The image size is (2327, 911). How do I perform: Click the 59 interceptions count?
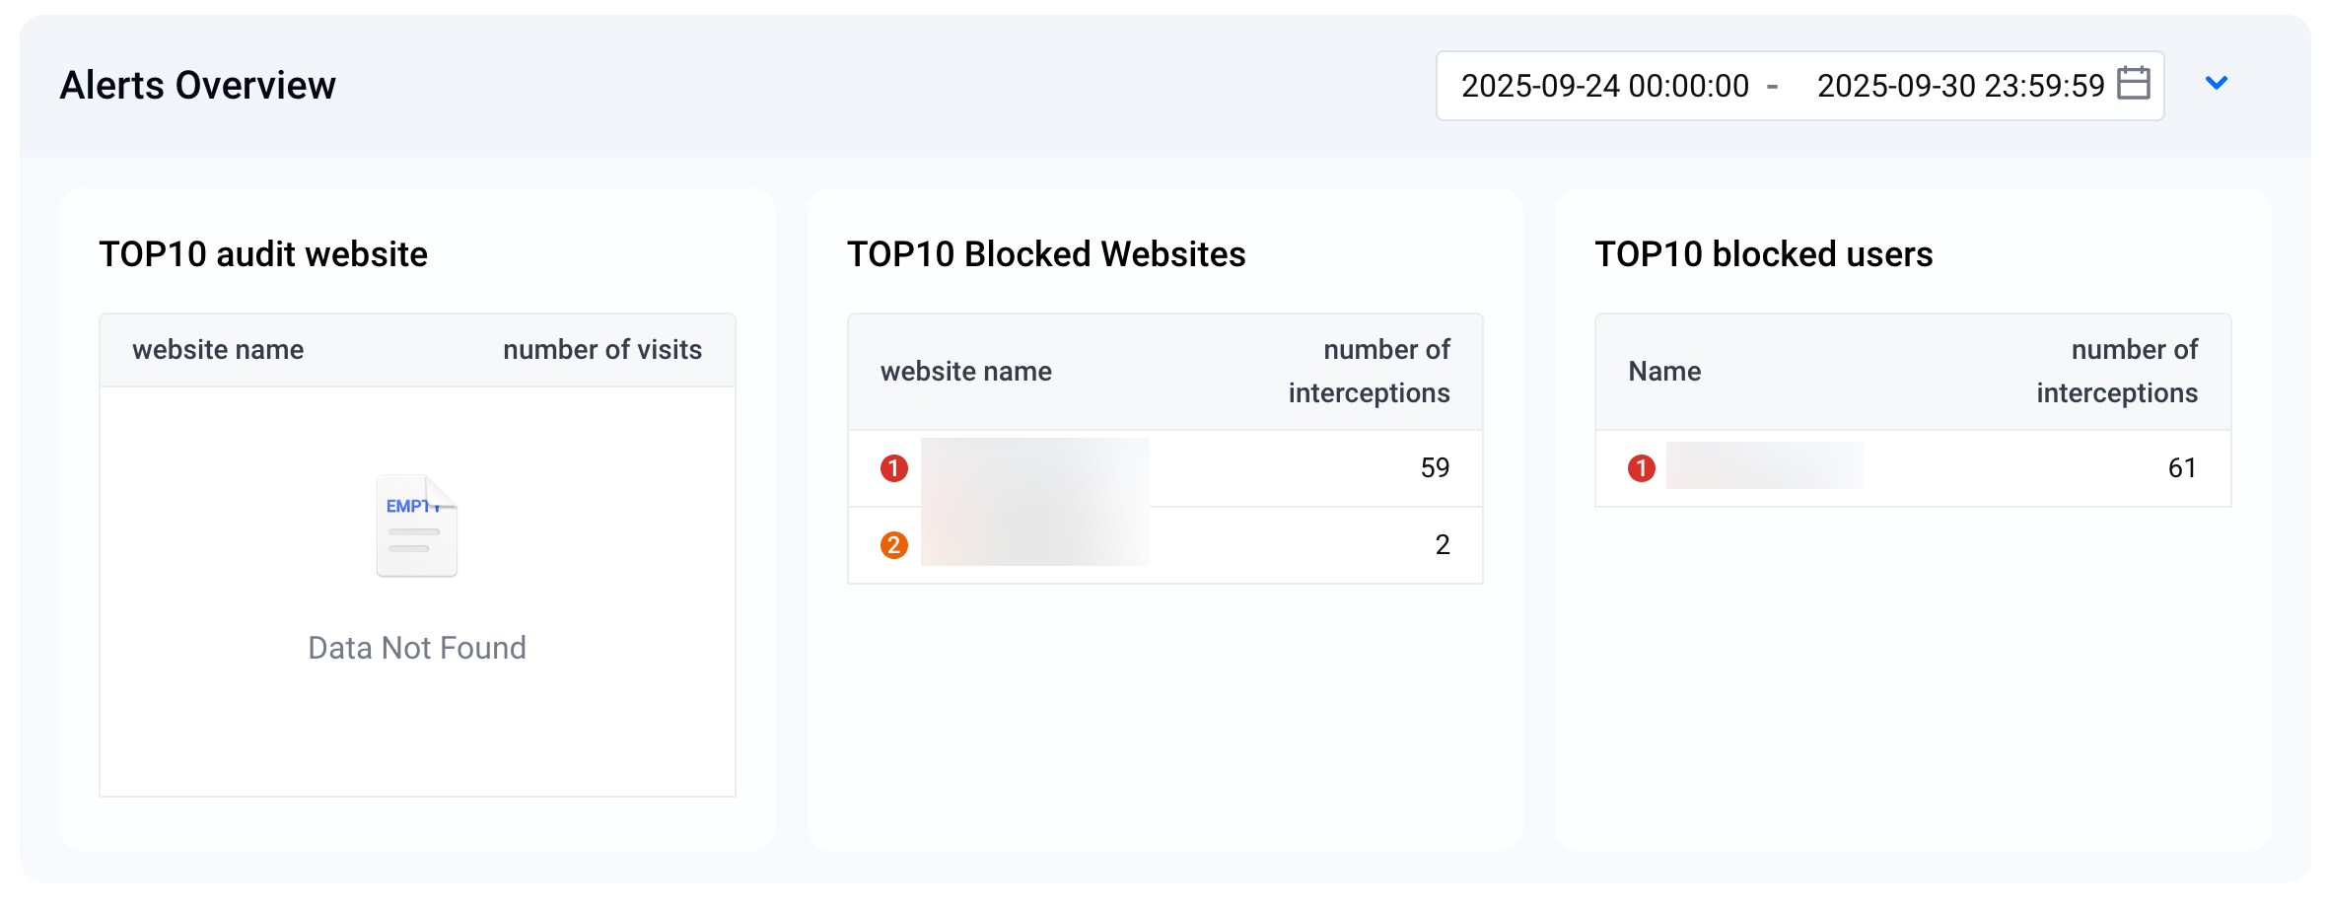pyautogui.click(x=1435, y=468)
